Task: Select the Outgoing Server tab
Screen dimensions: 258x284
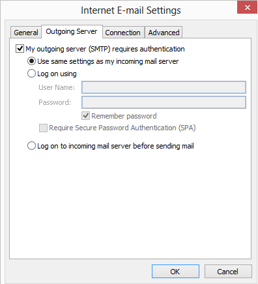Action: click(72, 32)
